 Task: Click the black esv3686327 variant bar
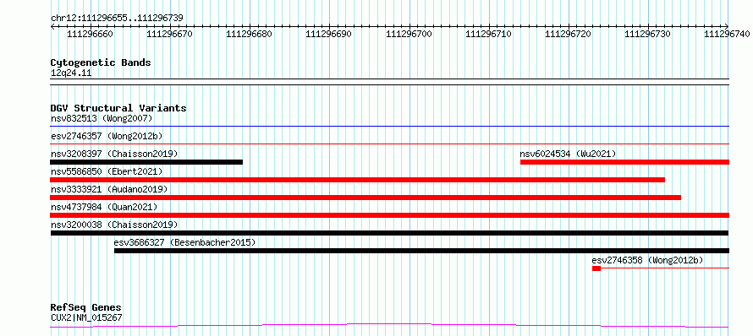point(421,251)
